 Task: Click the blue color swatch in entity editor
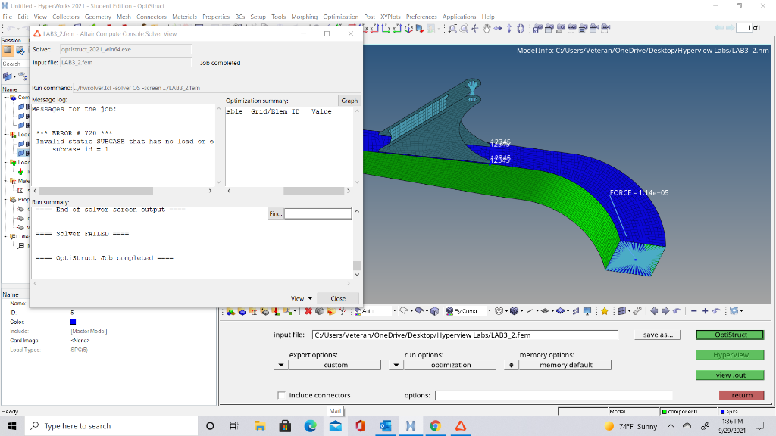tap(74, 322)
